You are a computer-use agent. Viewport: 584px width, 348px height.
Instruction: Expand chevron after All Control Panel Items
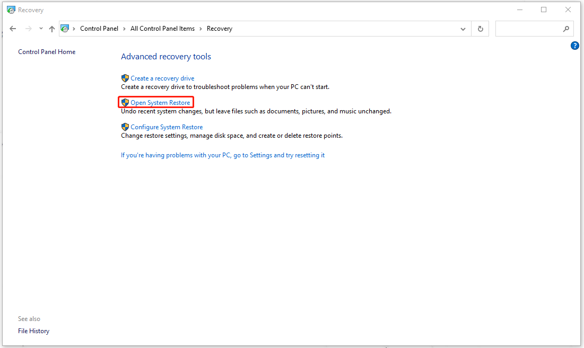(x=201, y=29)
